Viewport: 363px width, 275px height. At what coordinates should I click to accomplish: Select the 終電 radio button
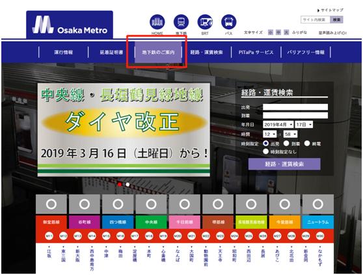307,144
